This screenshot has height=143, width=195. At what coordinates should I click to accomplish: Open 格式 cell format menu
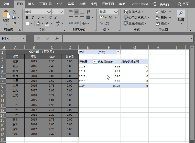click(x=162, y=23)
